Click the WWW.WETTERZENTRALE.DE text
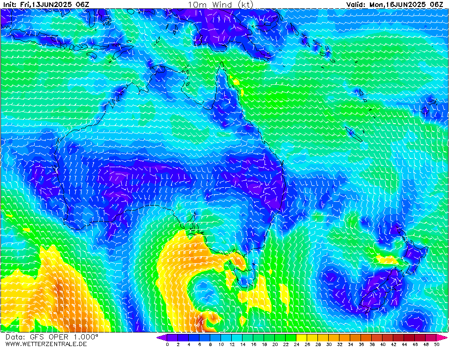 point(46,344)
